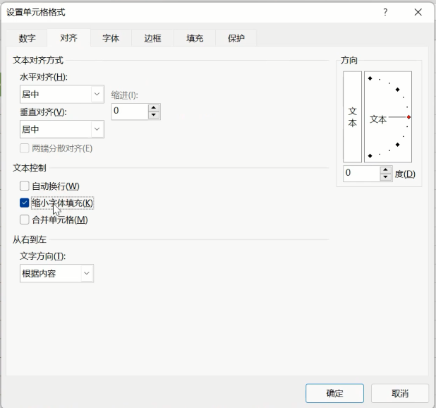Select the vertical 文本 orientation box
The width and height of the screenshot is (436, 408).
pyautogui.click(x=352, y=116)
